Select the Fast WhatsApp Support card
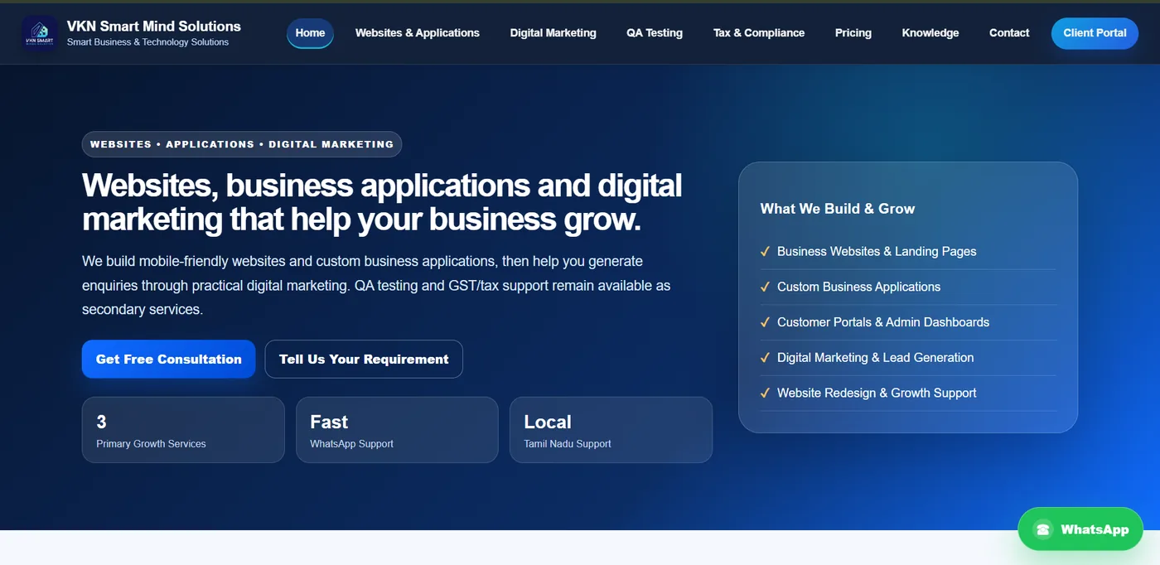1160x565 pixels. coord(397,430)
